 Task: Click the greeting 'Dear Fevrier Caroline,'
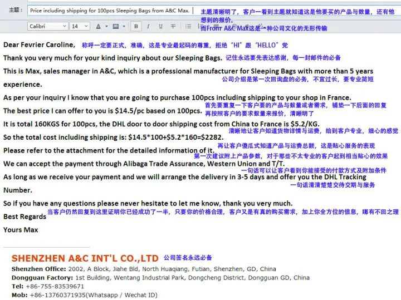(39, 45)
